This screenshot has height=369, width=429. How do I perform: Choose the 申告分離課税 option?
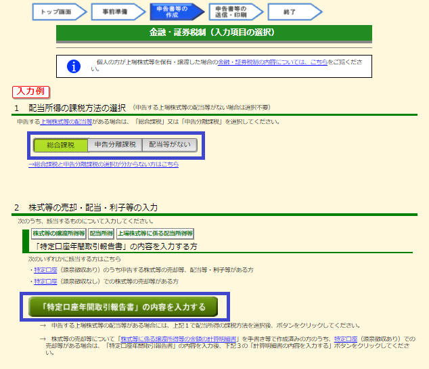pyautogui.click(x=115, y=145)
